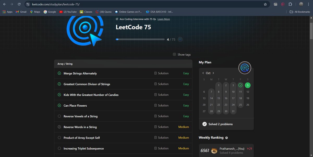The image size is (313, 157).
Task: Open the All Bookmarks folder
Action: 300,12
